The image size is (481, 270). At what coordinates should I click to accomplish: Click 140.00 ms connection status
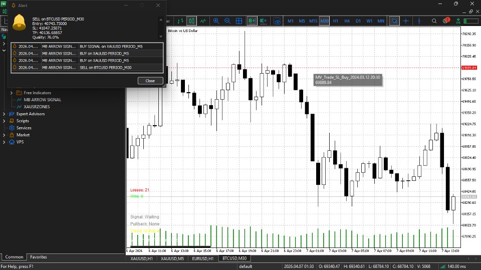(x=456, y=266)
